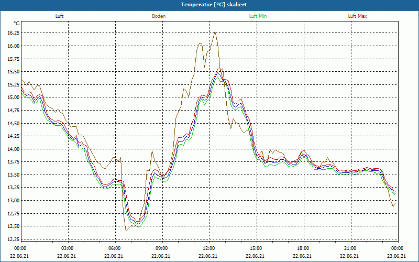This screenshot has width=419, height=262.
Task: Click the 13,25 y-axis value
Action: (x=15, y=188)
